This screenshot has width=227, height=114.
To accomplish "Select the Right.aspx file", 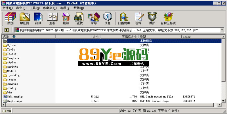I will [12, 101].
